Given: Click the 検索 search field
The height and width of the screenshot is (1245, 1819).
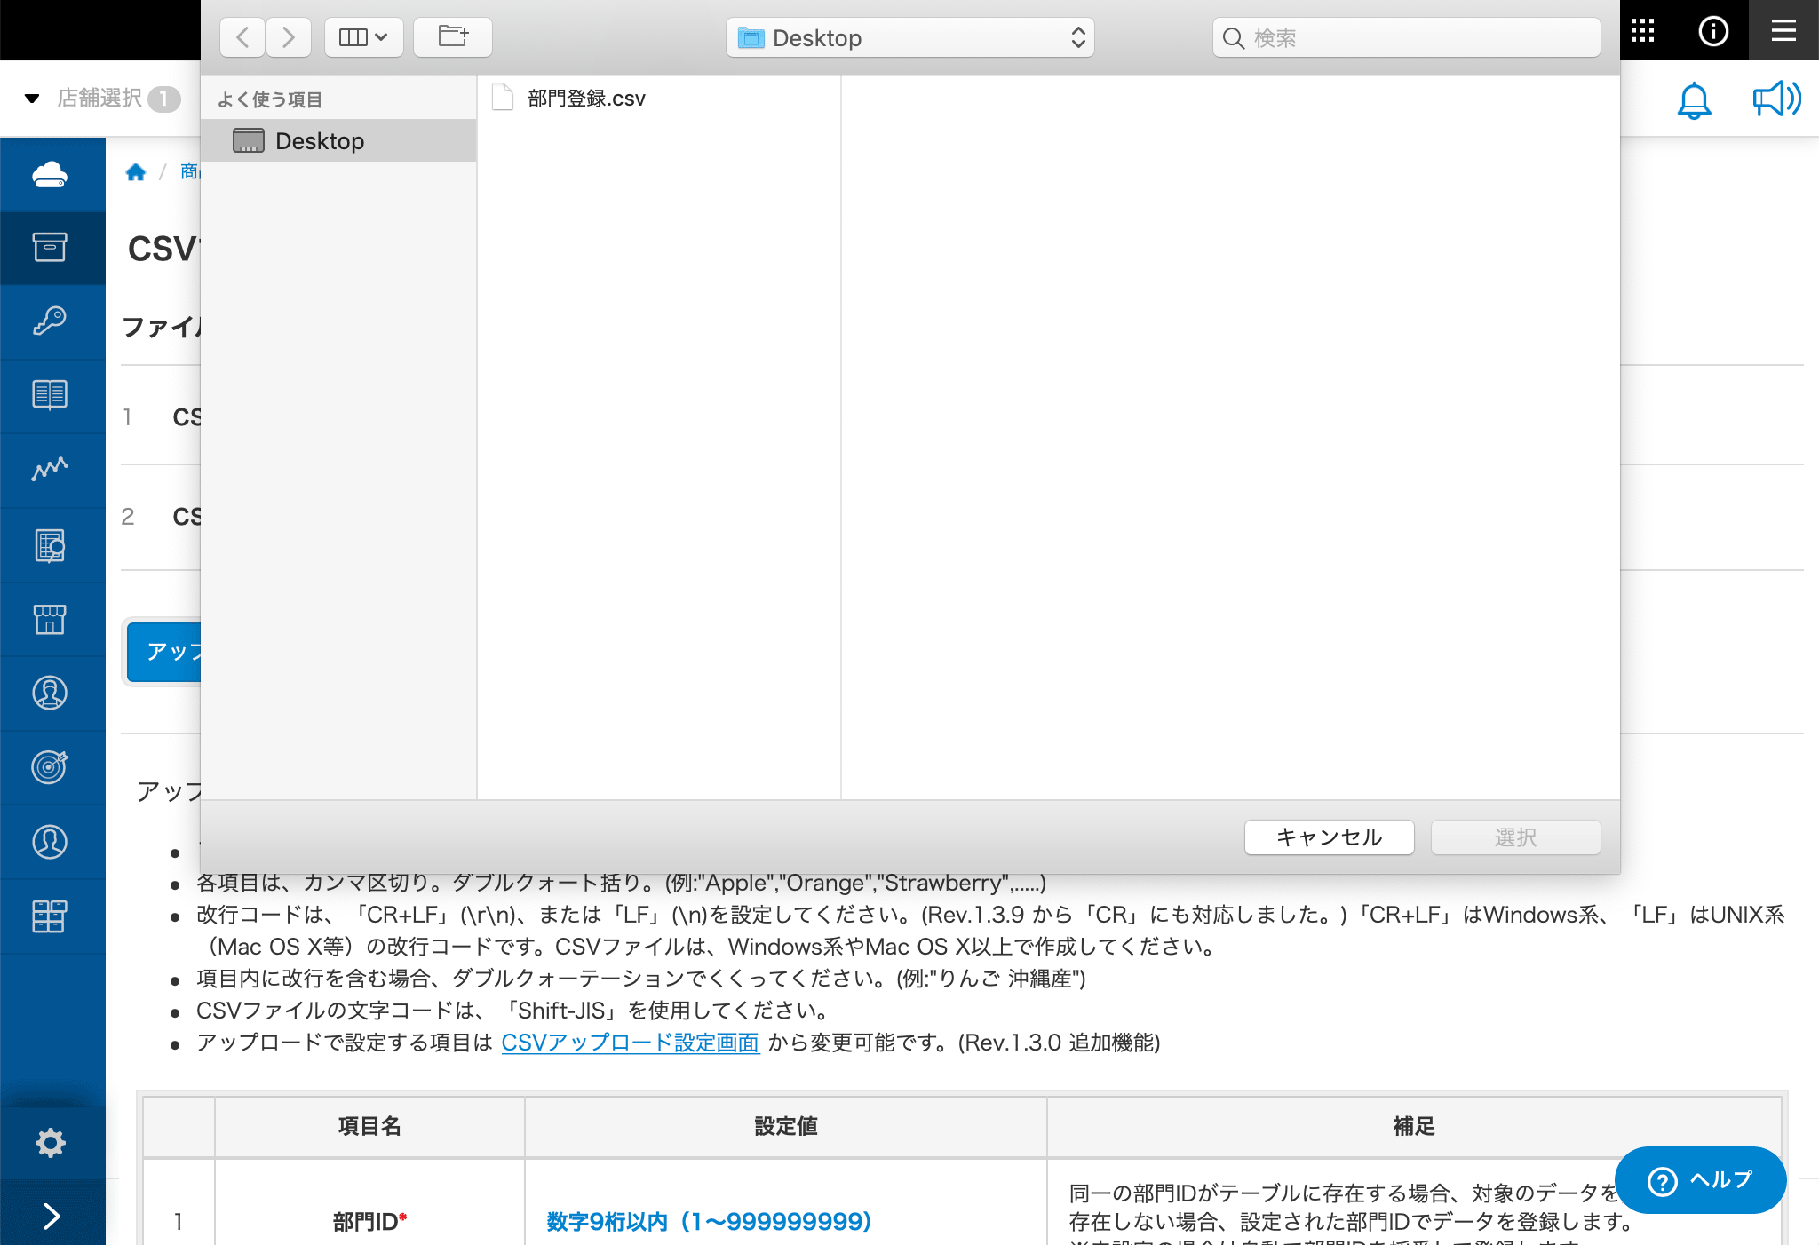Looking at the screenshot, I should 1407,37.
